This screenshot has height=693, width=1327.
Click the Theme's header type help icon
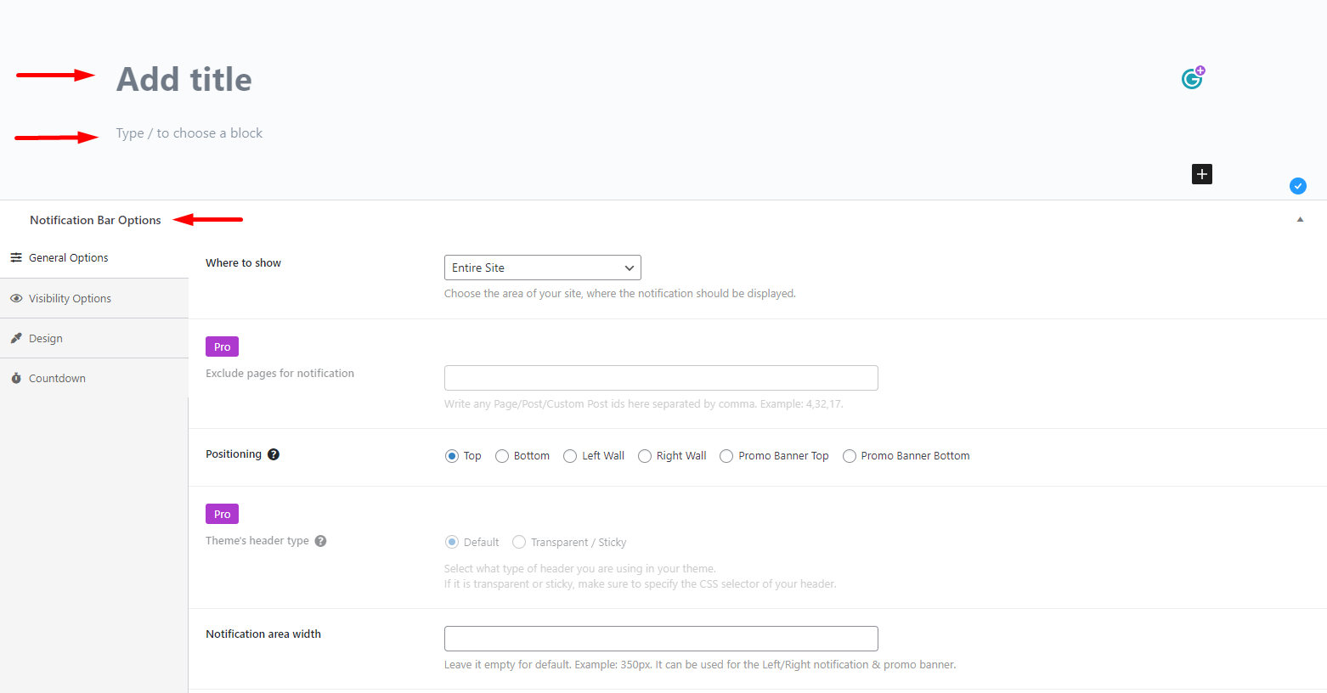[320, 541]
